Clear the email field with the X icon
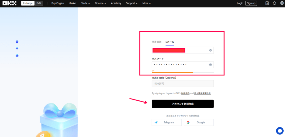 (210, 50)
